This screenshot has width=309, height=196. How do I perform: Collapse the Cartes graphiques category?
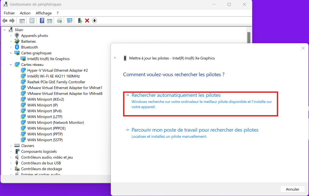coord(11,53)
